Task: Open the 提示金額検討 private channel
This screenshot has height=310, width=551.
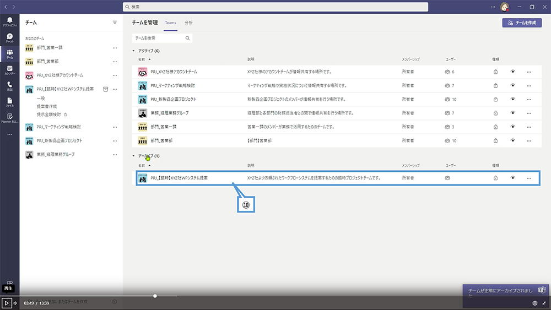Action: point(49,115)
